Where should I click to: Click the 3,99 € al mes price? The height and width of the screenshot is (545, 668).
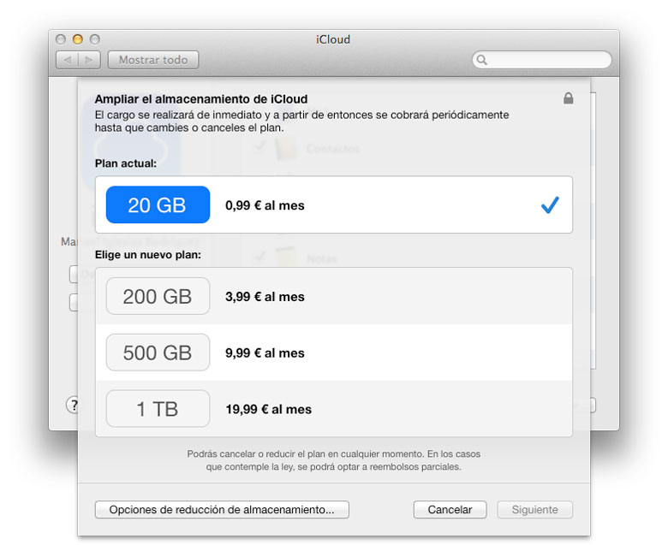coord(265,297)
